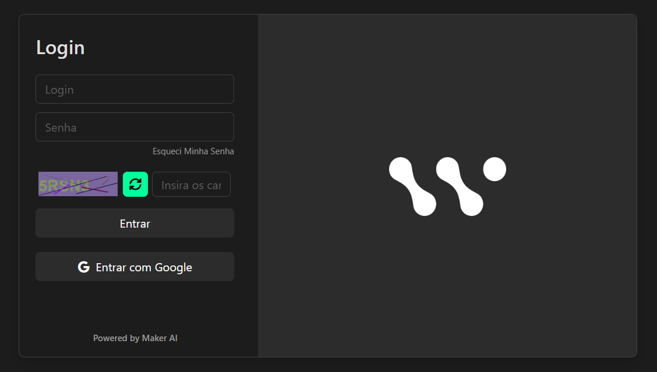657x372 pixels.
Task: Click the Login username input field
Action: (x=135, y=89)
